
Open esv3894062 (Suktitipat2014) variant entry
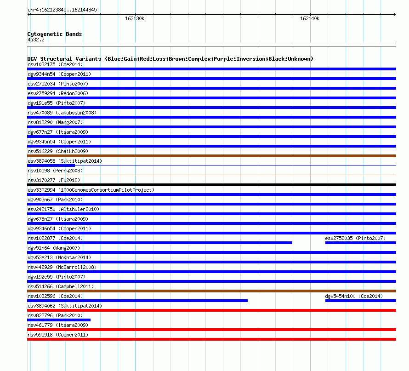65,306
